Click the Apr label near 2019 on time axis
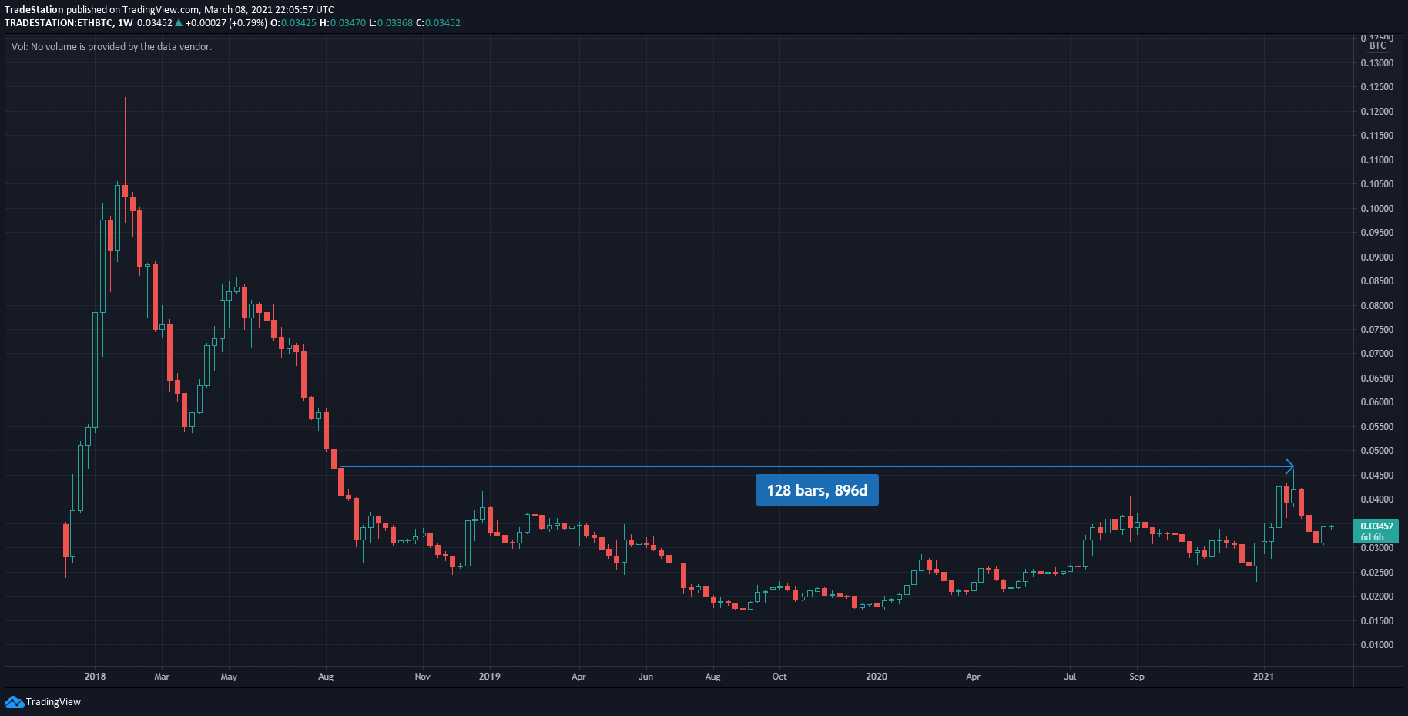1408x716 pixels. [578, 677]
